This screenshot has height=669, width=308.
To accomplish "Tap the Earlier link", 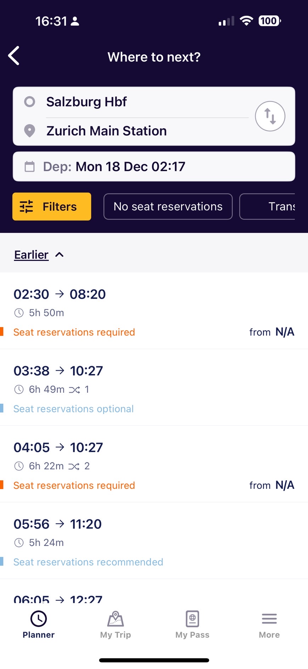I will point(31,255).
